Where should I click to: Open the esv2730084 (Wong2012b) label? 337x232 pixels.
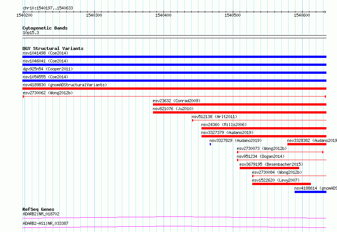point(277,172)
